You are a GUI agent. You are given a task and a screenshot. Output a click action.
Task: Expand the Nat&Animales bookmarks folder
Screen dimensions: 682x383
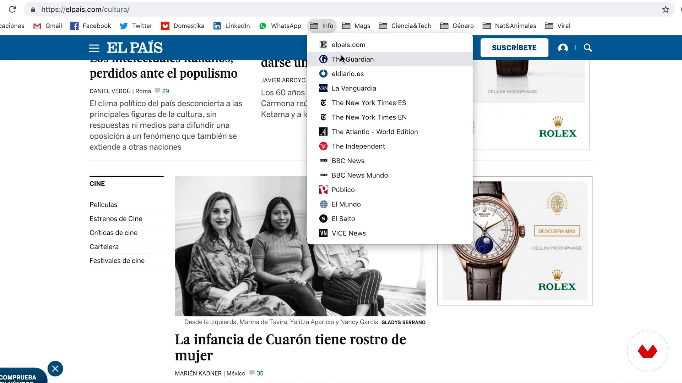coord(509,26)
